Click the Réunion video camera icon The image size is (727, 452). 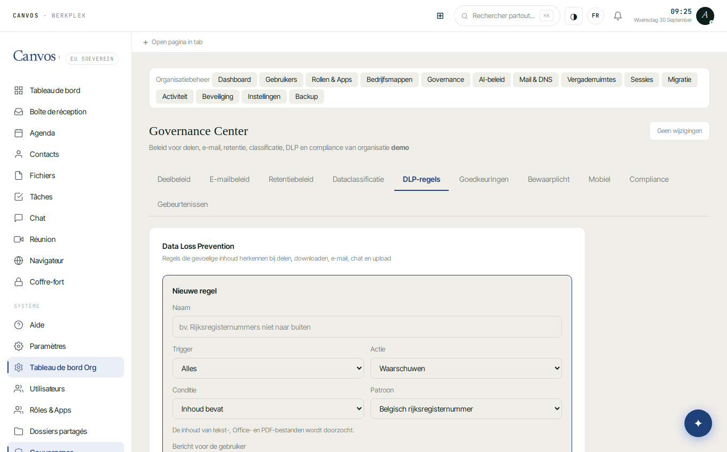[x=19, y=239]
